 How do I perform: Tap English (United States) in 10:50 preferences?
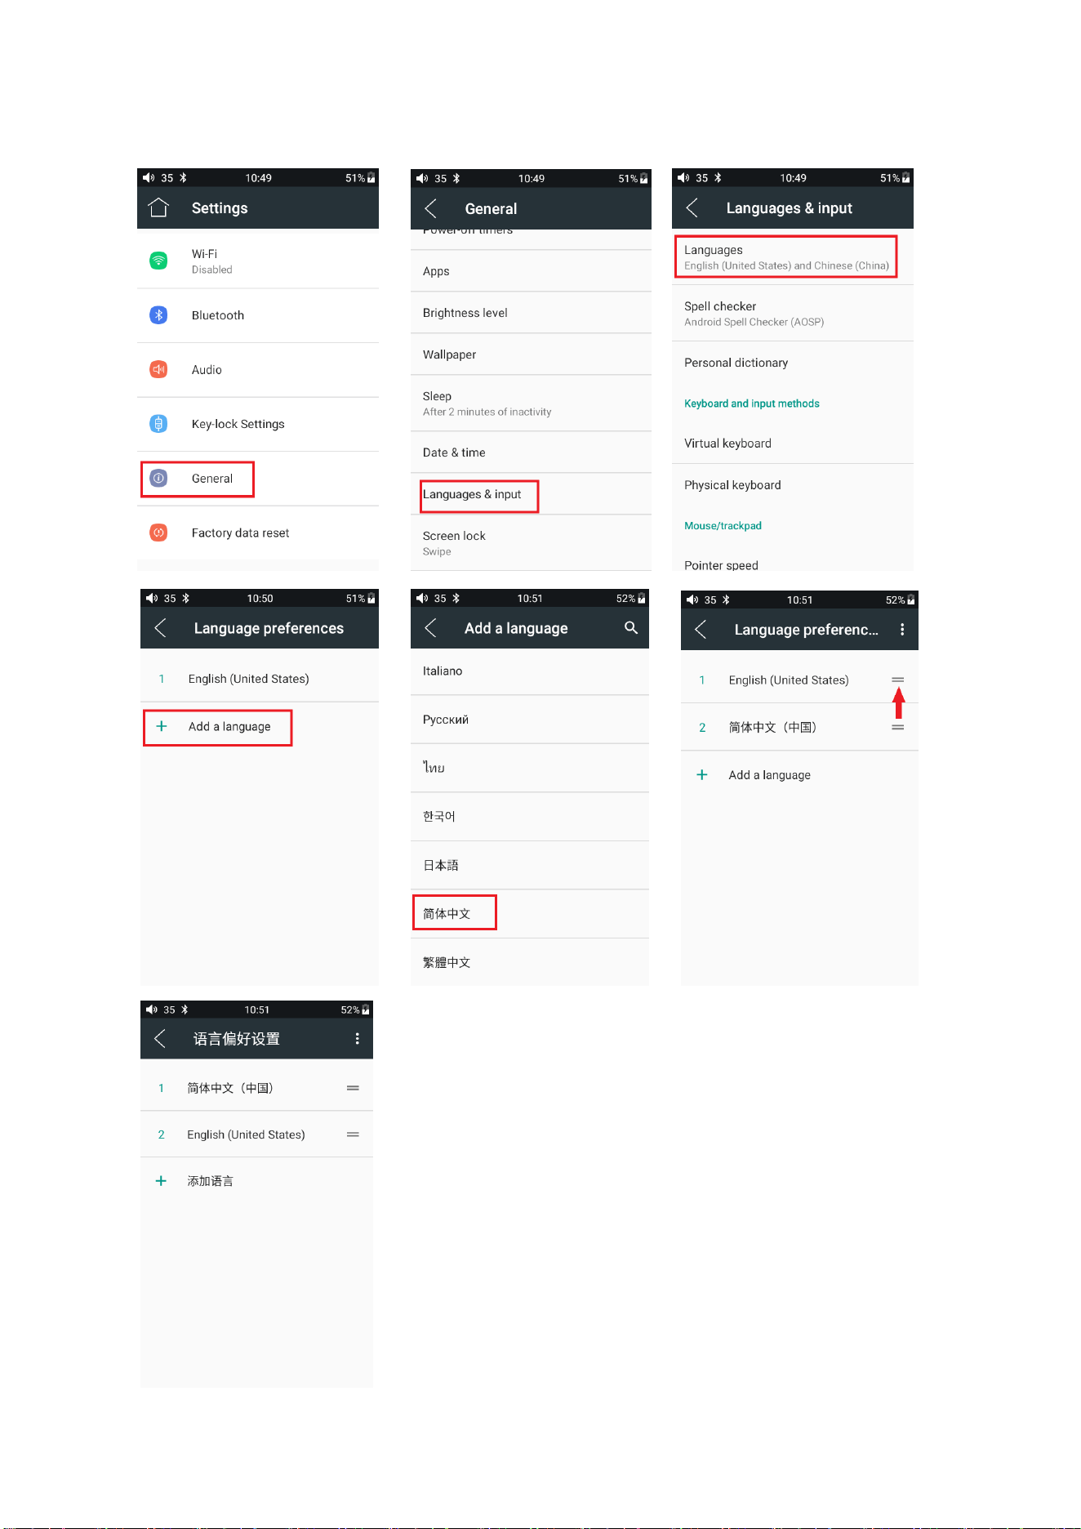[x=260, y=679]
